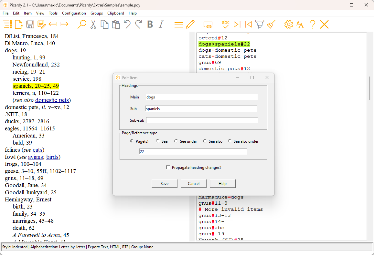Click Save in Edit Item dialog
374x255 pixels.
click(164, 184)
